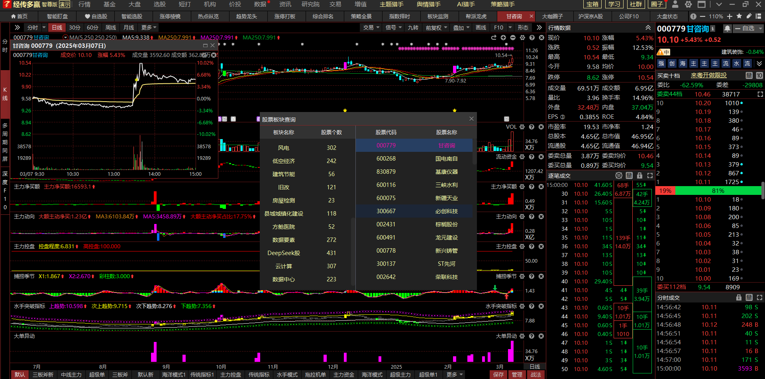This screenshot has width=765, height=379.
Task: Switch to the 公司F10 tab
Action: [x=629, y=16]
